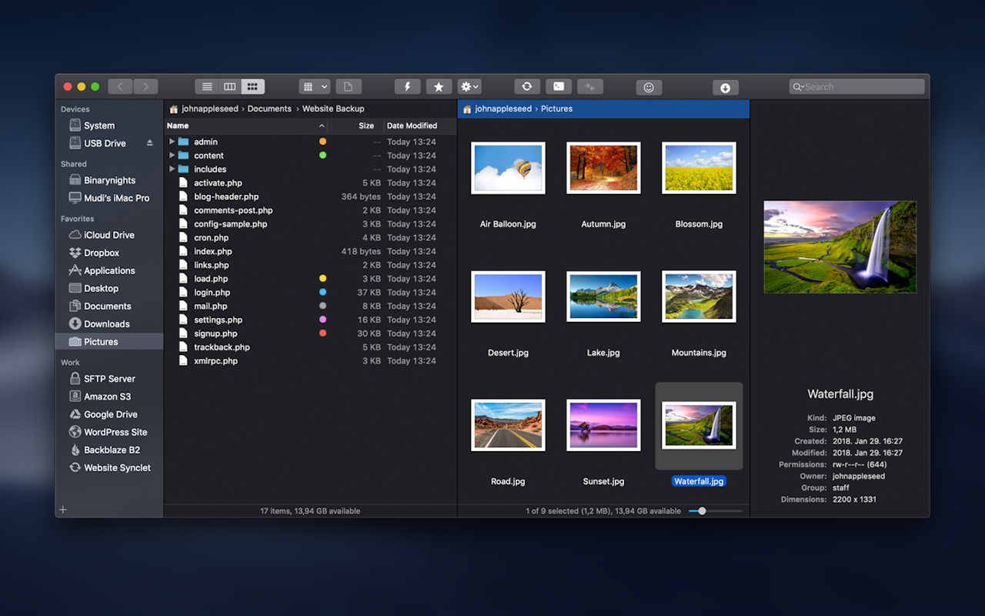Screen dimensions: 985x616
Task: Open Favorites using the star toolbar icon
Action: pos(439,86)
